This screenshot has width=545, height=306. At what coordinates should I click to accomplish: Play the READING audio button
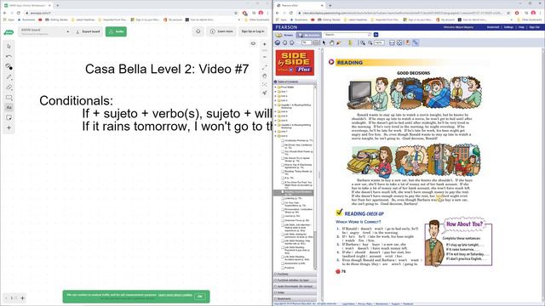(331, 62)
